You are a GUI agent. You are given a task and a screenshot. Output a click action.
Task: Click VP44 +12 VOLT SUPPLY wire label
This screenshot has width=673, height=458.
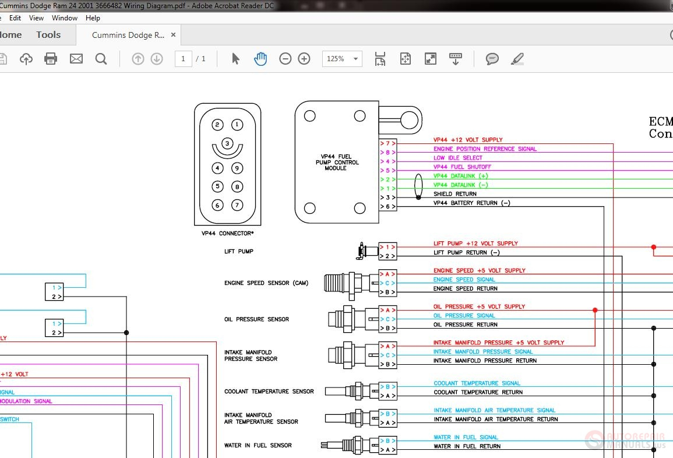point(468,140)
